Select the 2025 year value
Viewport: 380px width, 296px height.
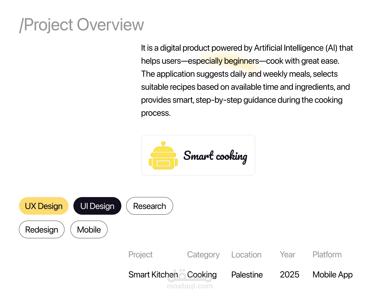[290, 275]
